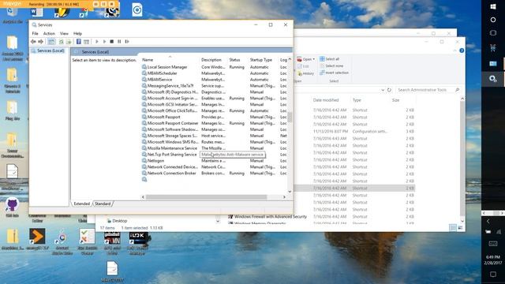Viewport: 505px width, 284px height.
Task: Sort Explorer files by Date modified header
Action: coord(326,100)
